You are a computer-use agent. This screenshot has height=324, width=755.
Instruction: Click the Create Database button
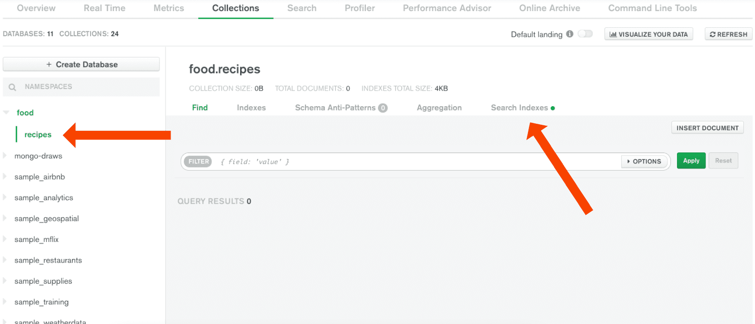(81, 64)
